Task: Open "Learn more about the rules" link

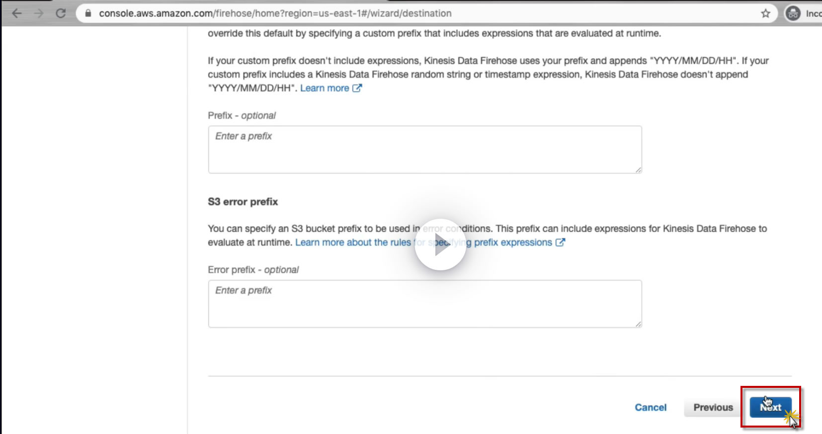Action: tap(353, 243)
